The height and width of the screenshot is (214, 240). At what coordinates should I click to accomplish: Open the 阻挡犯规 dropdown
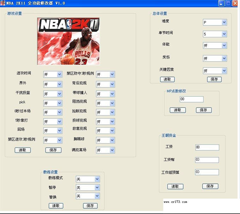(x=106, y=103)
